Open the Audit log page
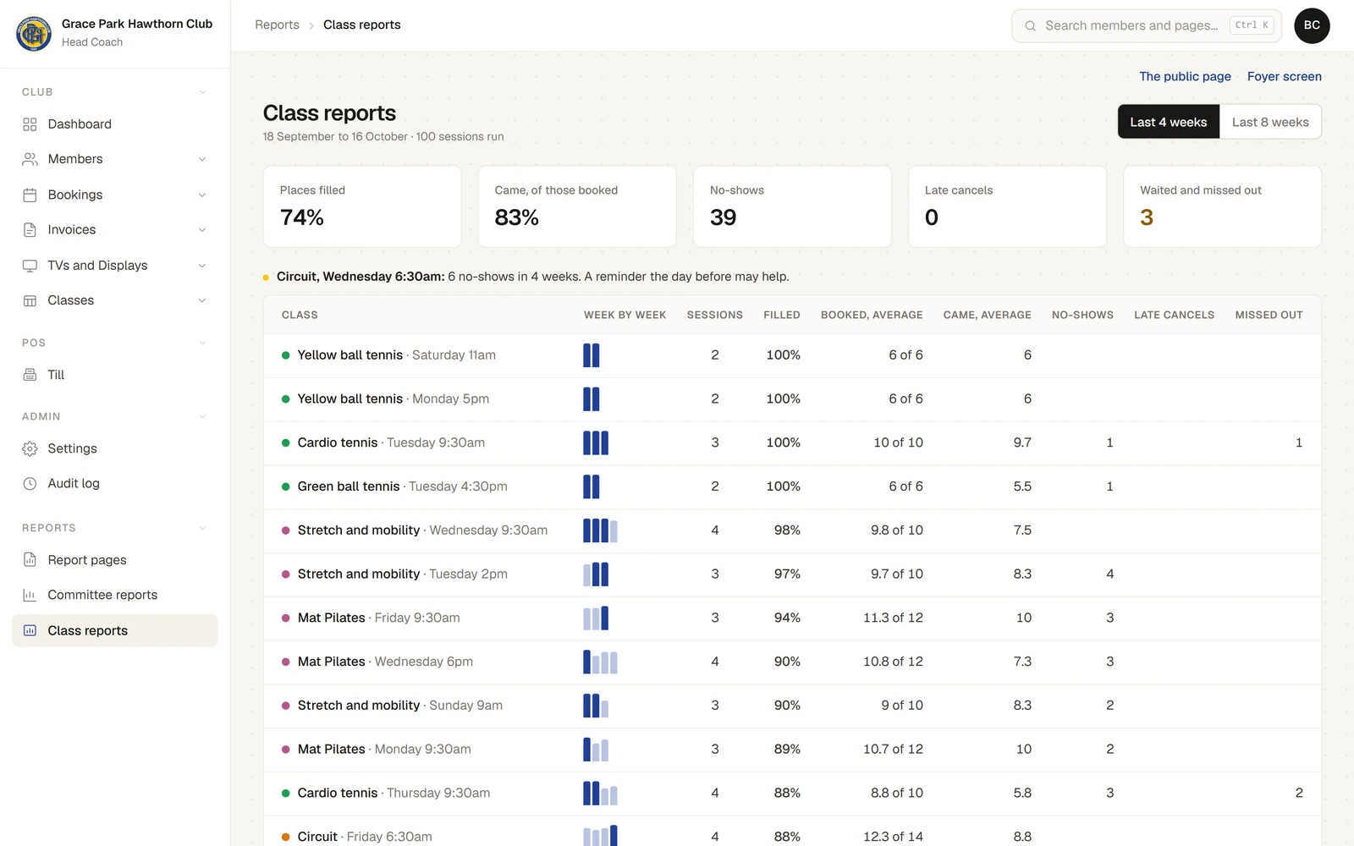This screenshot has height=846, width=1354. pyautogui.click(x=115, y=484)
